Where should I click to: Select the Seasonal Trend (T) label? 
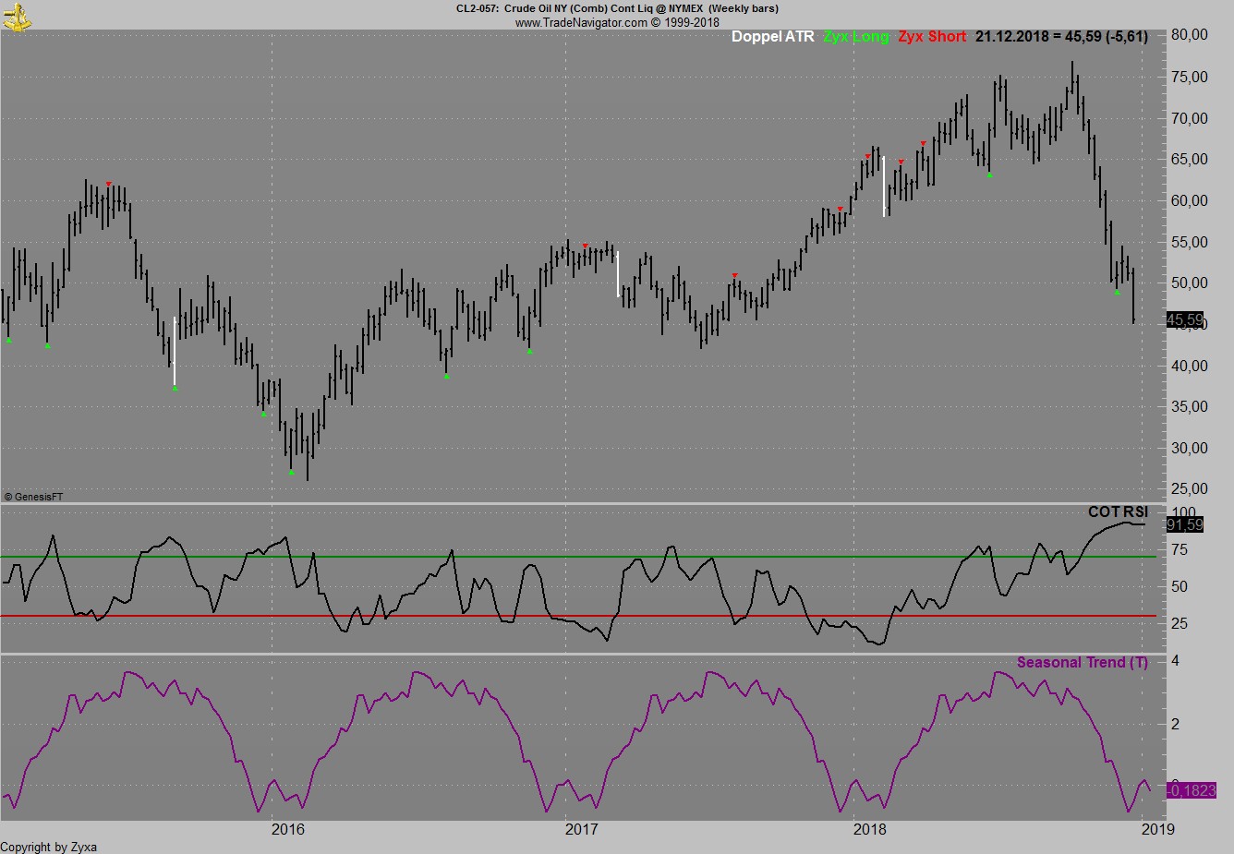(1082, 662)
